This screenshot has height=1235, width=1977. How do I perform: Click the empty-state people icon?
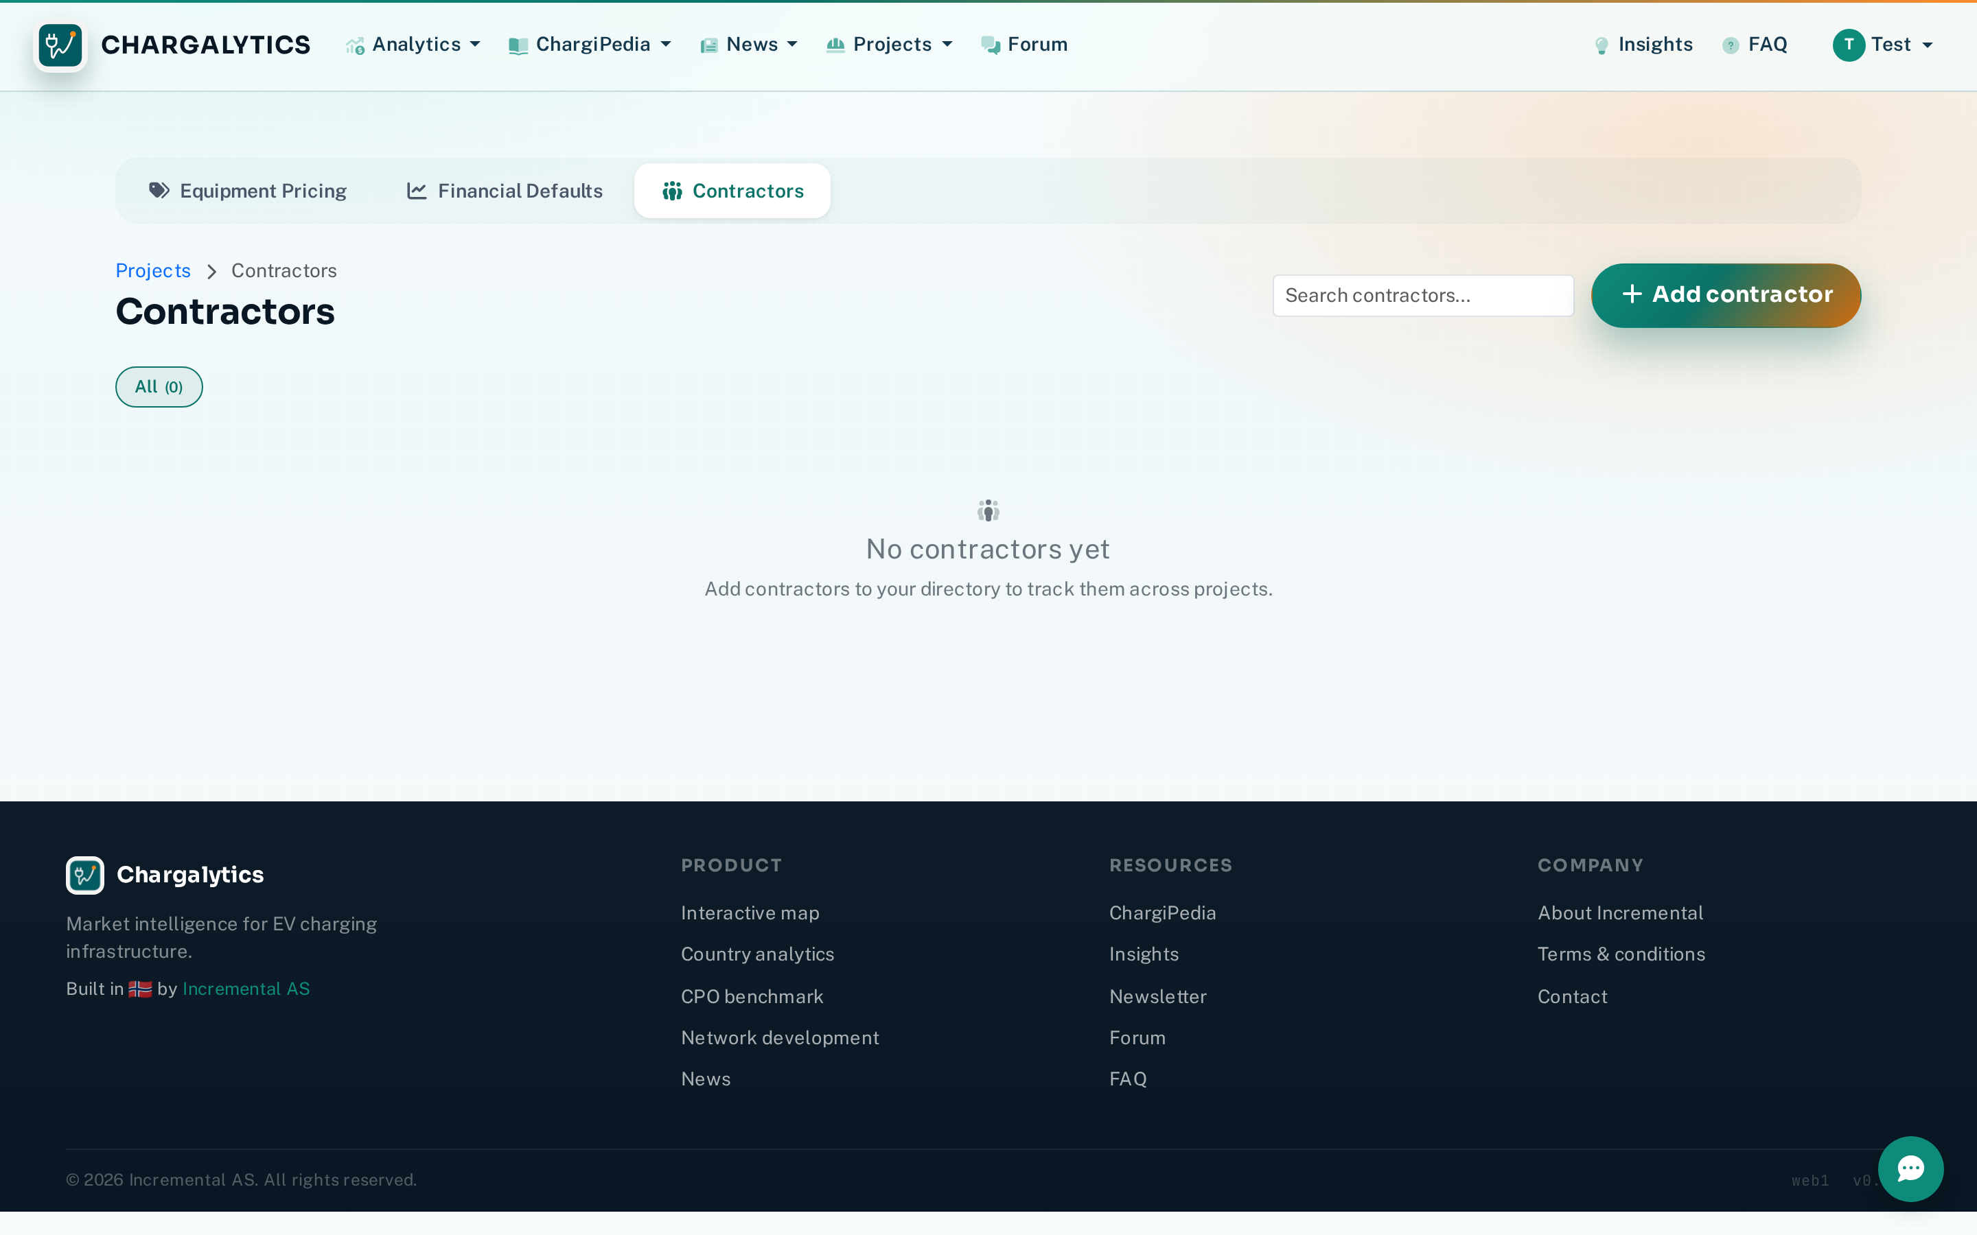coord(988,510)
